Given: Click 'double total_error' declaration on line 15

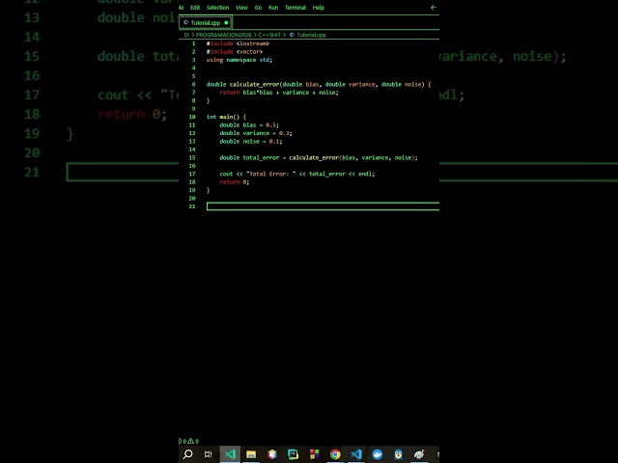Looking at the screenshot, I should point(249,158).
